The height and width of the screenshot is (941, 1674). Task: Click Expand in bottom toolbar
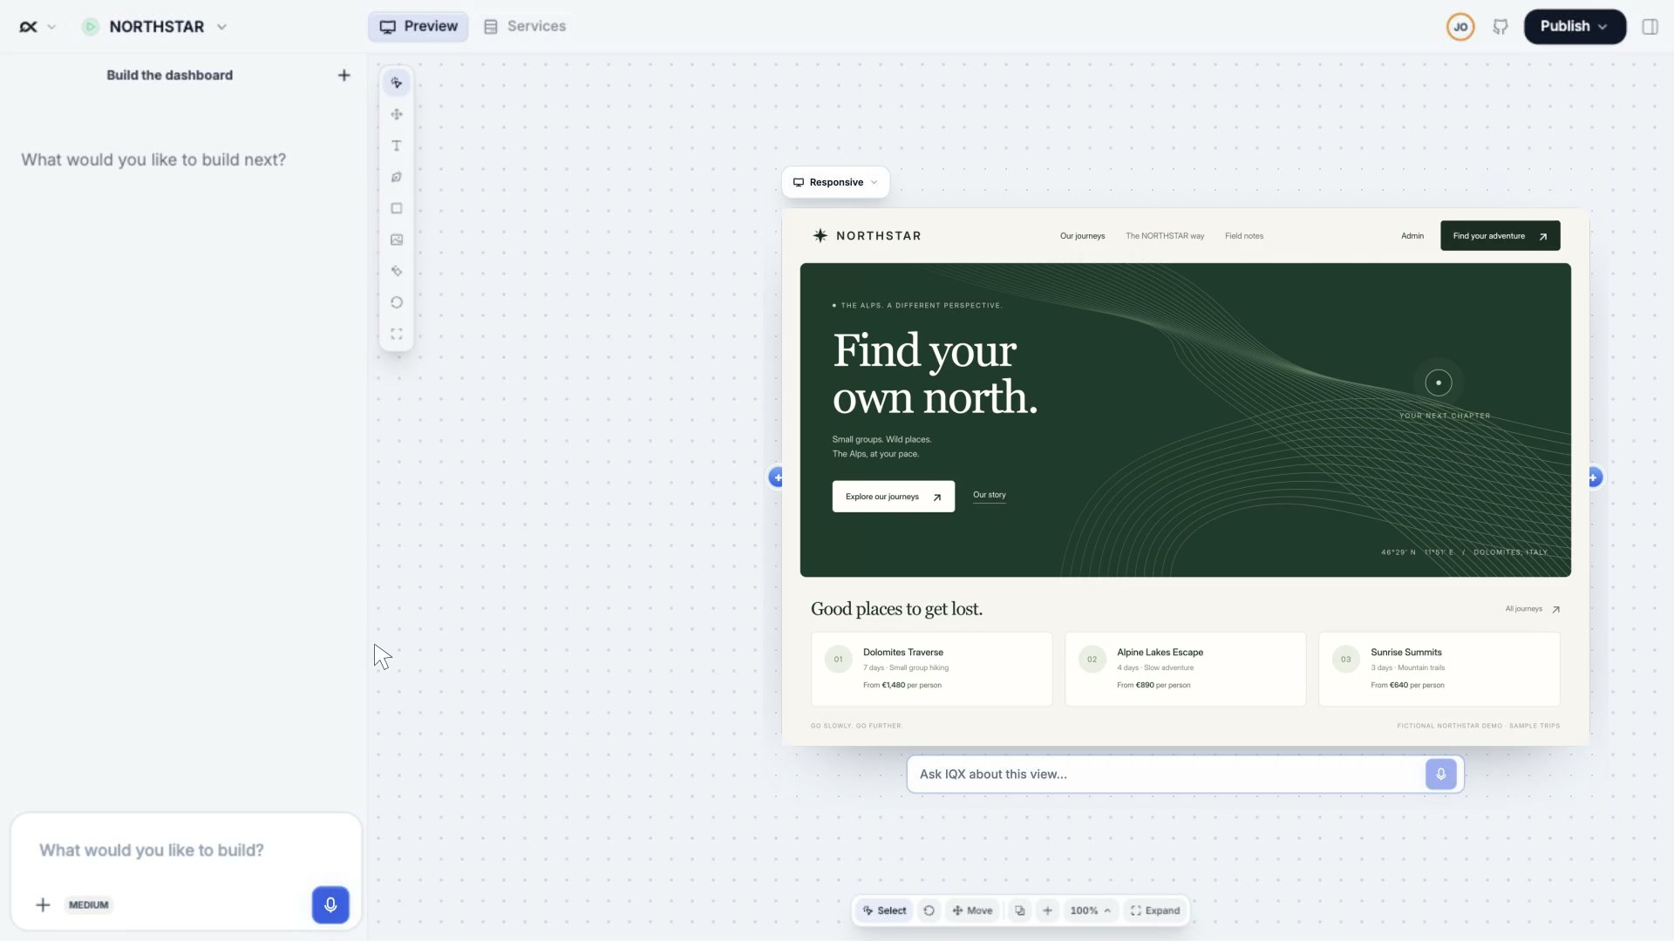click(x=1155, y=911)
